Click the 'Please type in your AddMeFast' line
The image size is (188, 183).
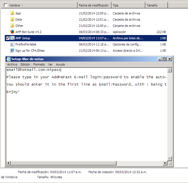click(x=86, y=77)
